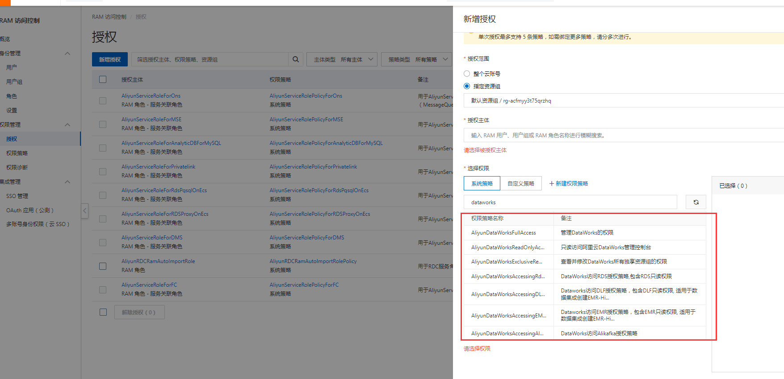The height and width of the screenshot is (379, 784).
Task: Click RAM 访问控制 in the breadcrumb
Action: tap(109, 17)
